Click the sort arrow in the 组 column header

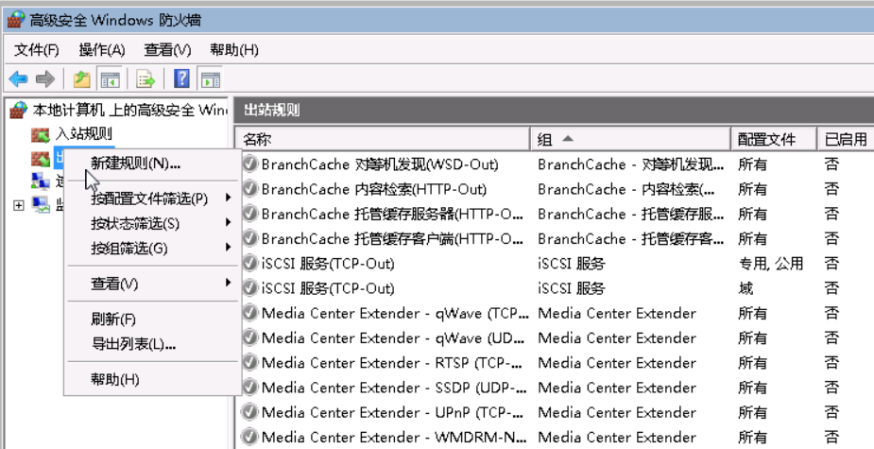click(568, 138)
